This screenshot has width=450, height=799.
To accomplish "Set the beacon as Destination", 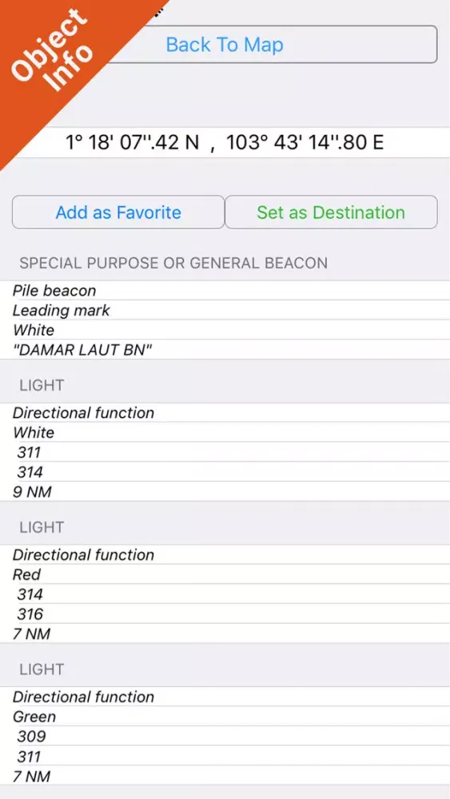I will 331,212.
